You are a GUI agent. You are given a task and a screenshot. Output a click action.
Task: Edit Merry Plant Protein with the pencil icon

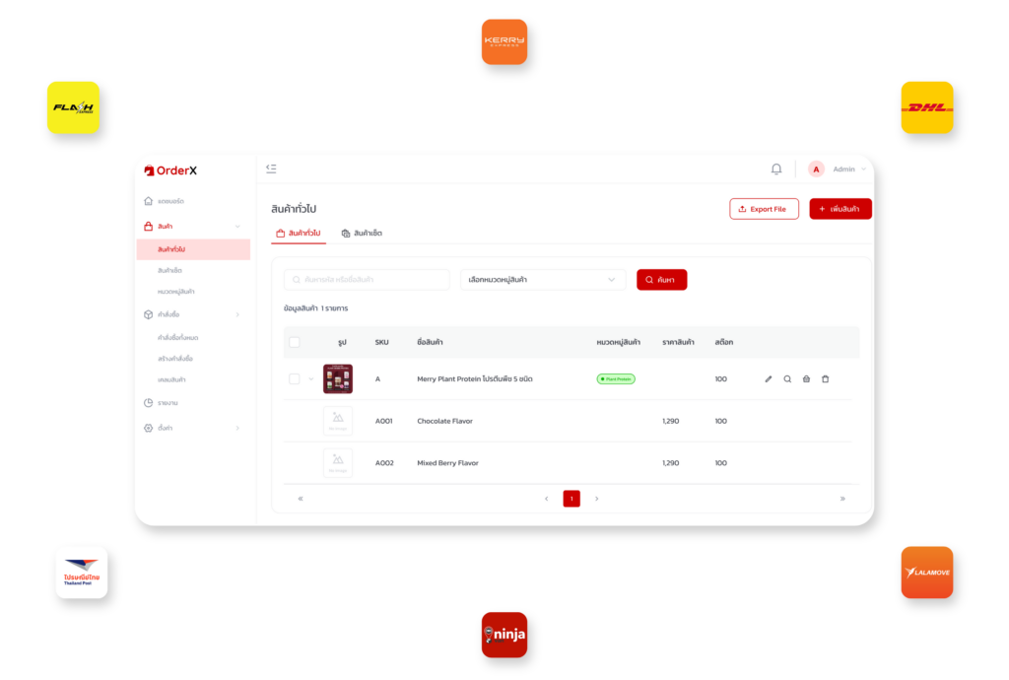tap(769, 378)
